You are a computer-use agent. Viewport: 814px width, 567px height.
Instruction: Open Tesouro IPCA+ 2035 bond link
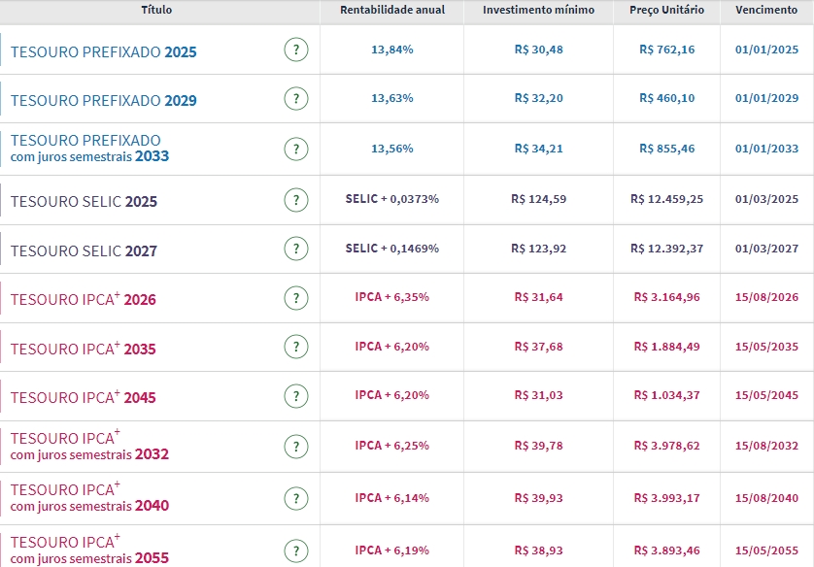[x=83, y=349]
